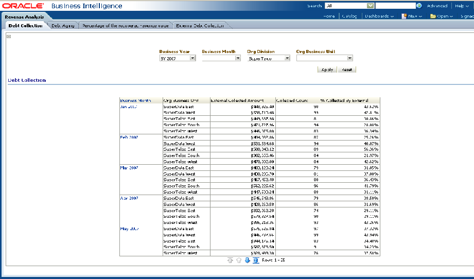
Task: Click the Org Business Unit column header
Action: pos(181,100)
